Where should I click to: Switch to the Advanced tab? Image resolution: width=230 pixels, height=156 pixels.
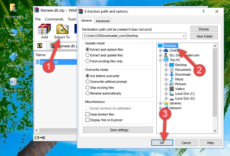[103, 21]
